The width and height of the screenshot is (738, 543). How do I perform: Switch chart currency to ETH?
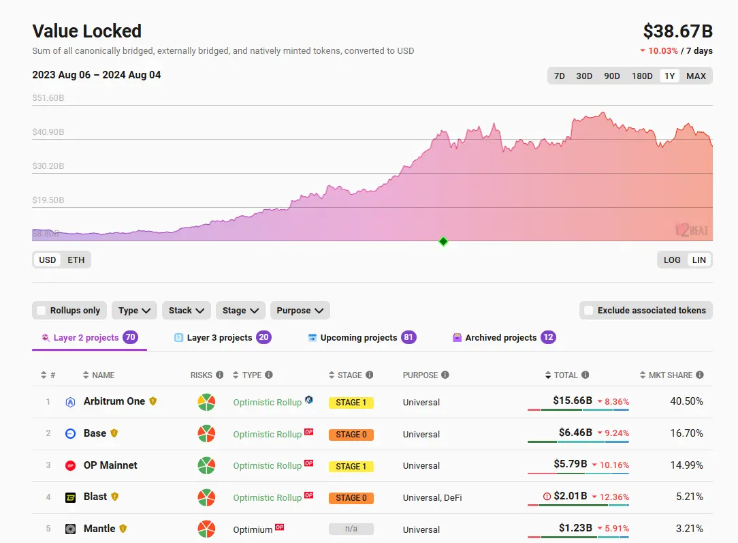pyautogui.click(x=76, y=260)
